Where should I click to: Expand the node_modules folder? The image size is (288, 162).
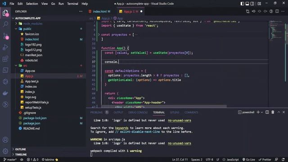[16, 23]
